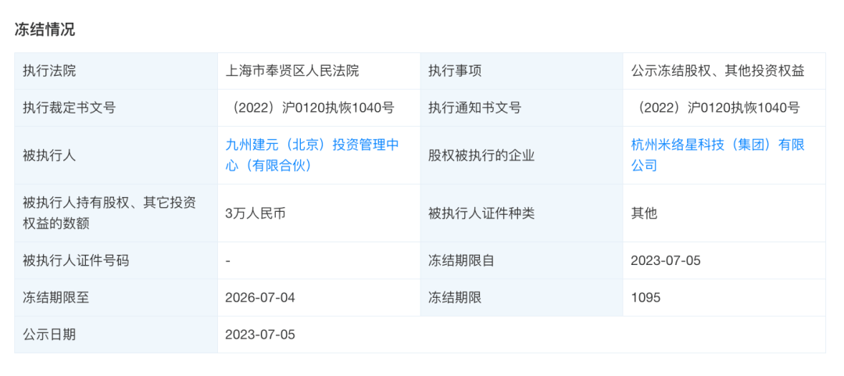Select the 冻结期限自 date 2023-07-05
Viewport: 844px width, 376px height.
[x=666, y=261]
